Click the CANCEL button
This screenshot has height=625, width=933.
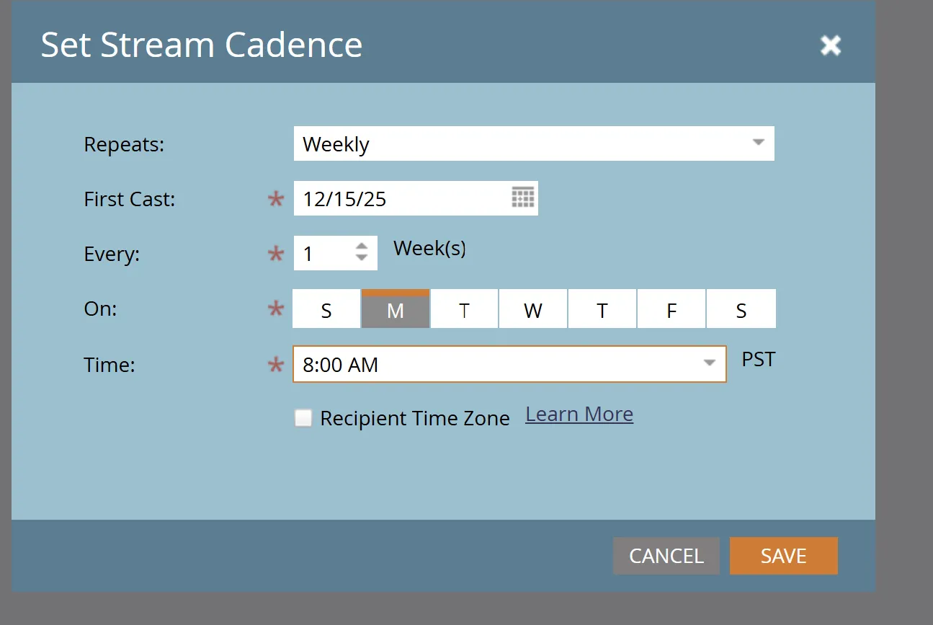(666, 556)
